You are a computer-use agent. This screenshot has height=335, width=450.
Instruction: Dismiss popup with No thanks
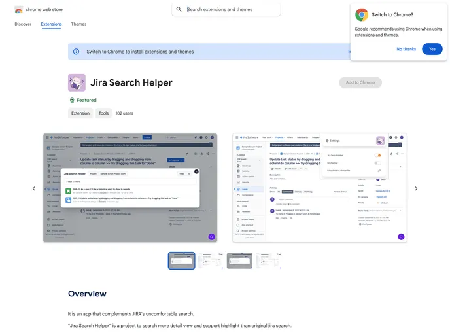406,49
